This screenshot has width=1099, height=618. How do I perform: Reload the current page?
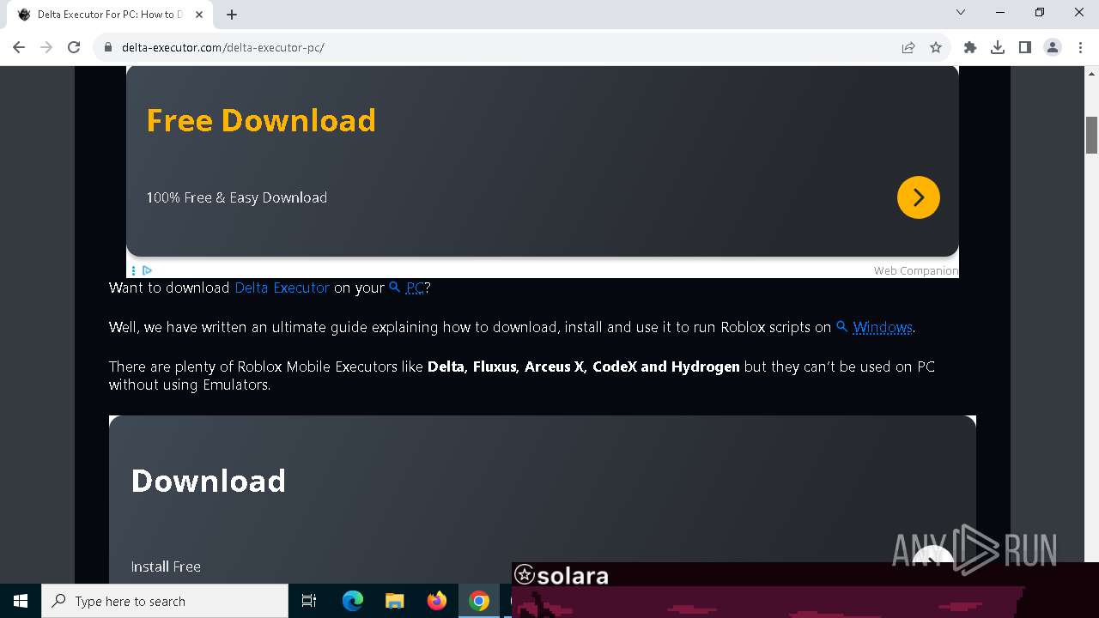[74, 47]
